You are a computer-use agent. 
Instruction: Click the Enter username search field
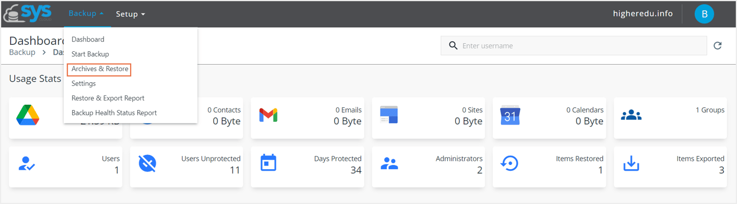click(574, 46)
